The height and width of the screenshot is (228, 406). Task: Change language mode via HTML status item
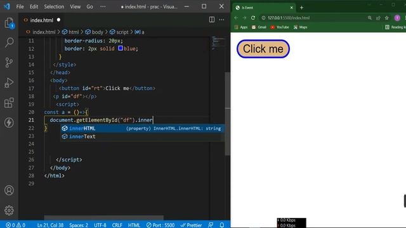(x=134, y=225)
